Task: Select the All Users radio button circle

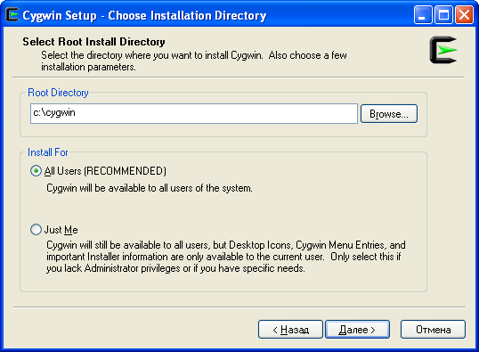Action: tap(36, 170)
